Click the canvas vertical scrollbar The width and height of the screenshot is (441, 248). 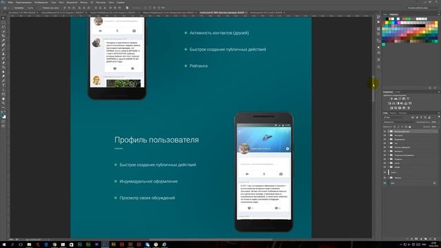(x=373, y=89)
